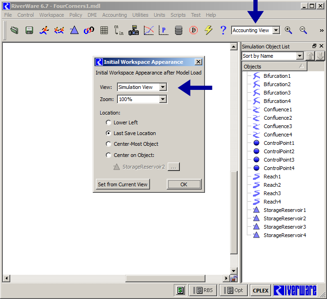
Task: Click the workspace horizontal scrollbar thumb
Action: [x=165, y=278]
